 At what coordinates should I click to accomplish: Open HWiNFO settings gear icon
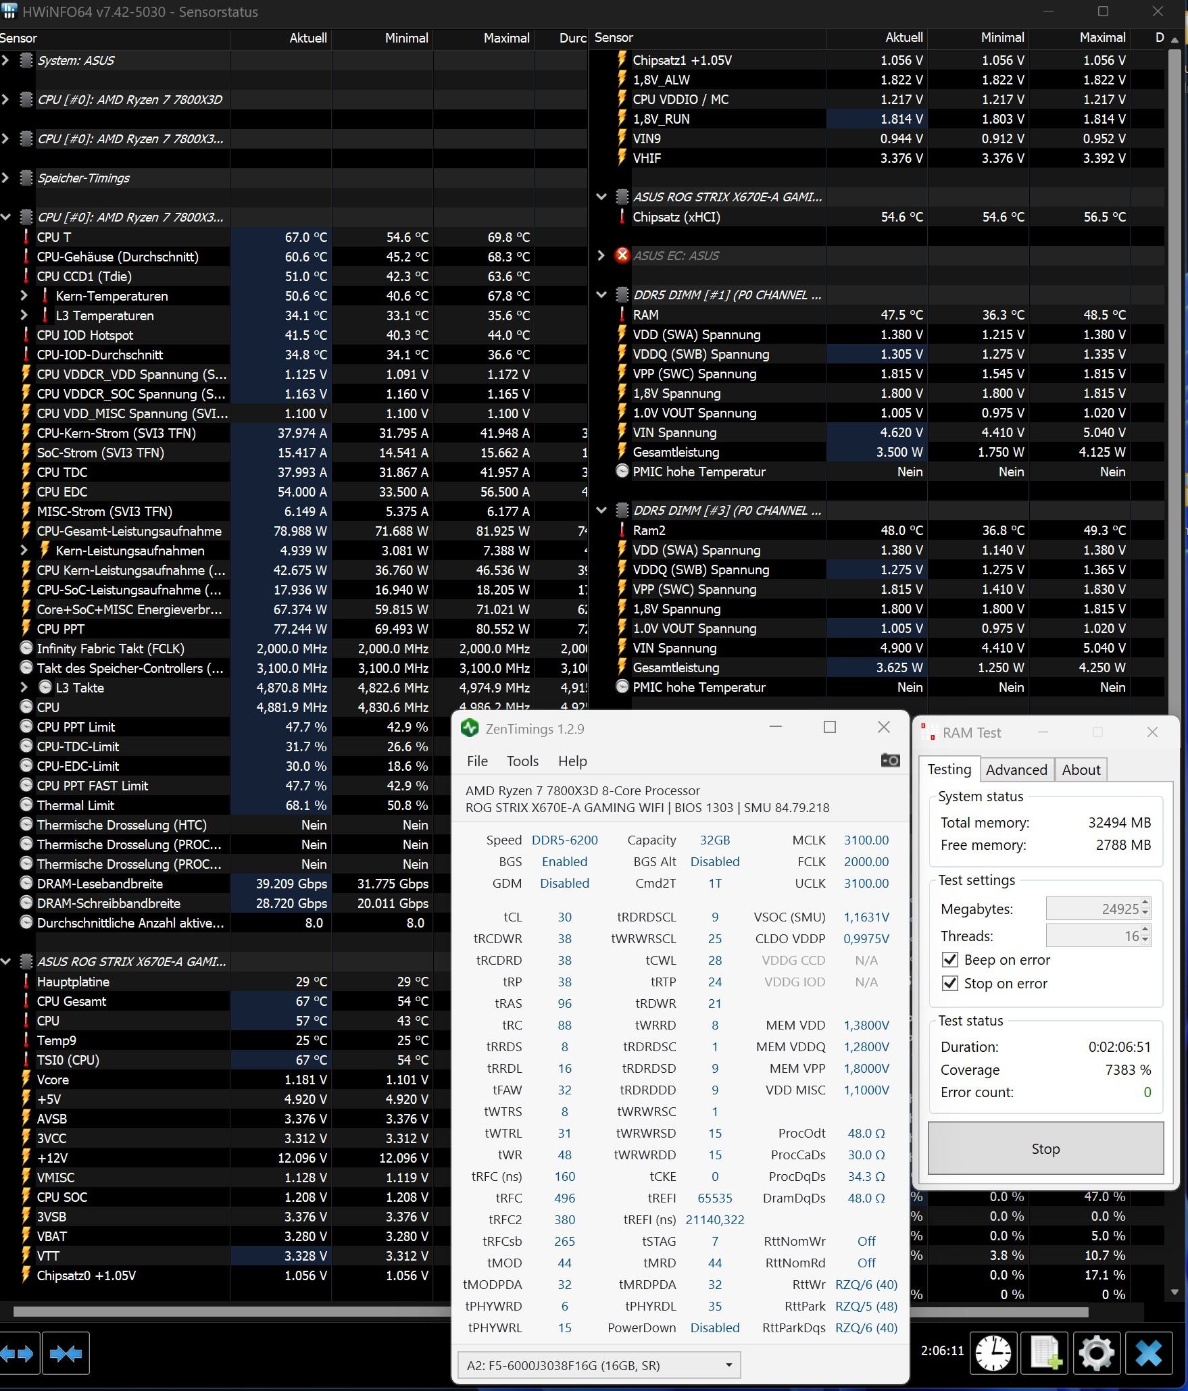tap(1096, 1353)
